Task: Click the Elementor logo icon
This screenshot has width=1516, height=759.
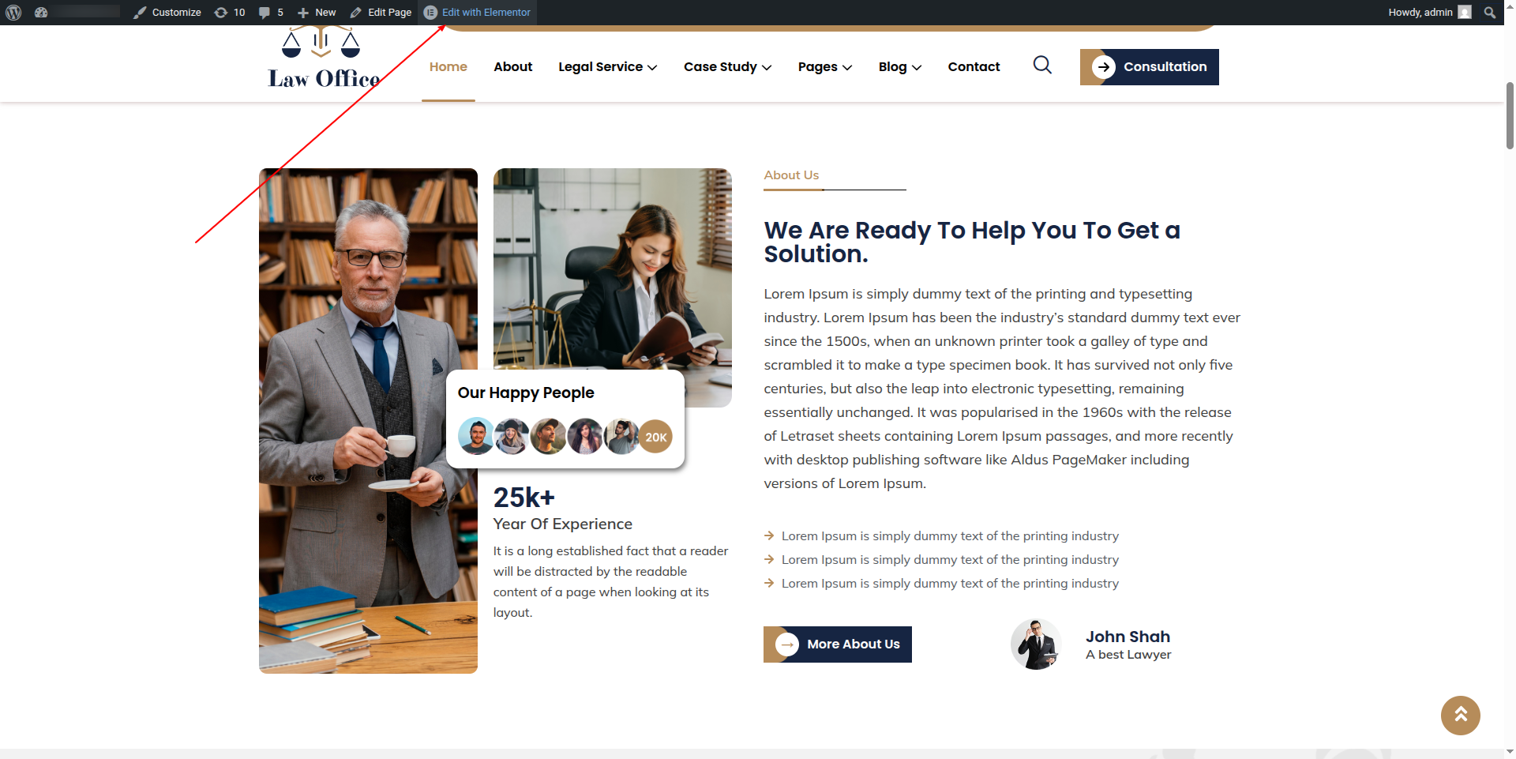Action: coord(430,12)
